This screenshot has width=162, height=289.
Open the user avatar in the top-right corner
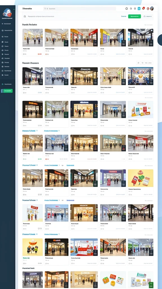coord(152,8)
